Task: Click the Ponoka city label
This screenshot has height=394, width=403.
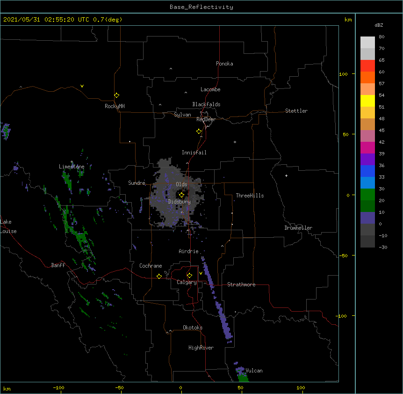Action: click(224, 64)
